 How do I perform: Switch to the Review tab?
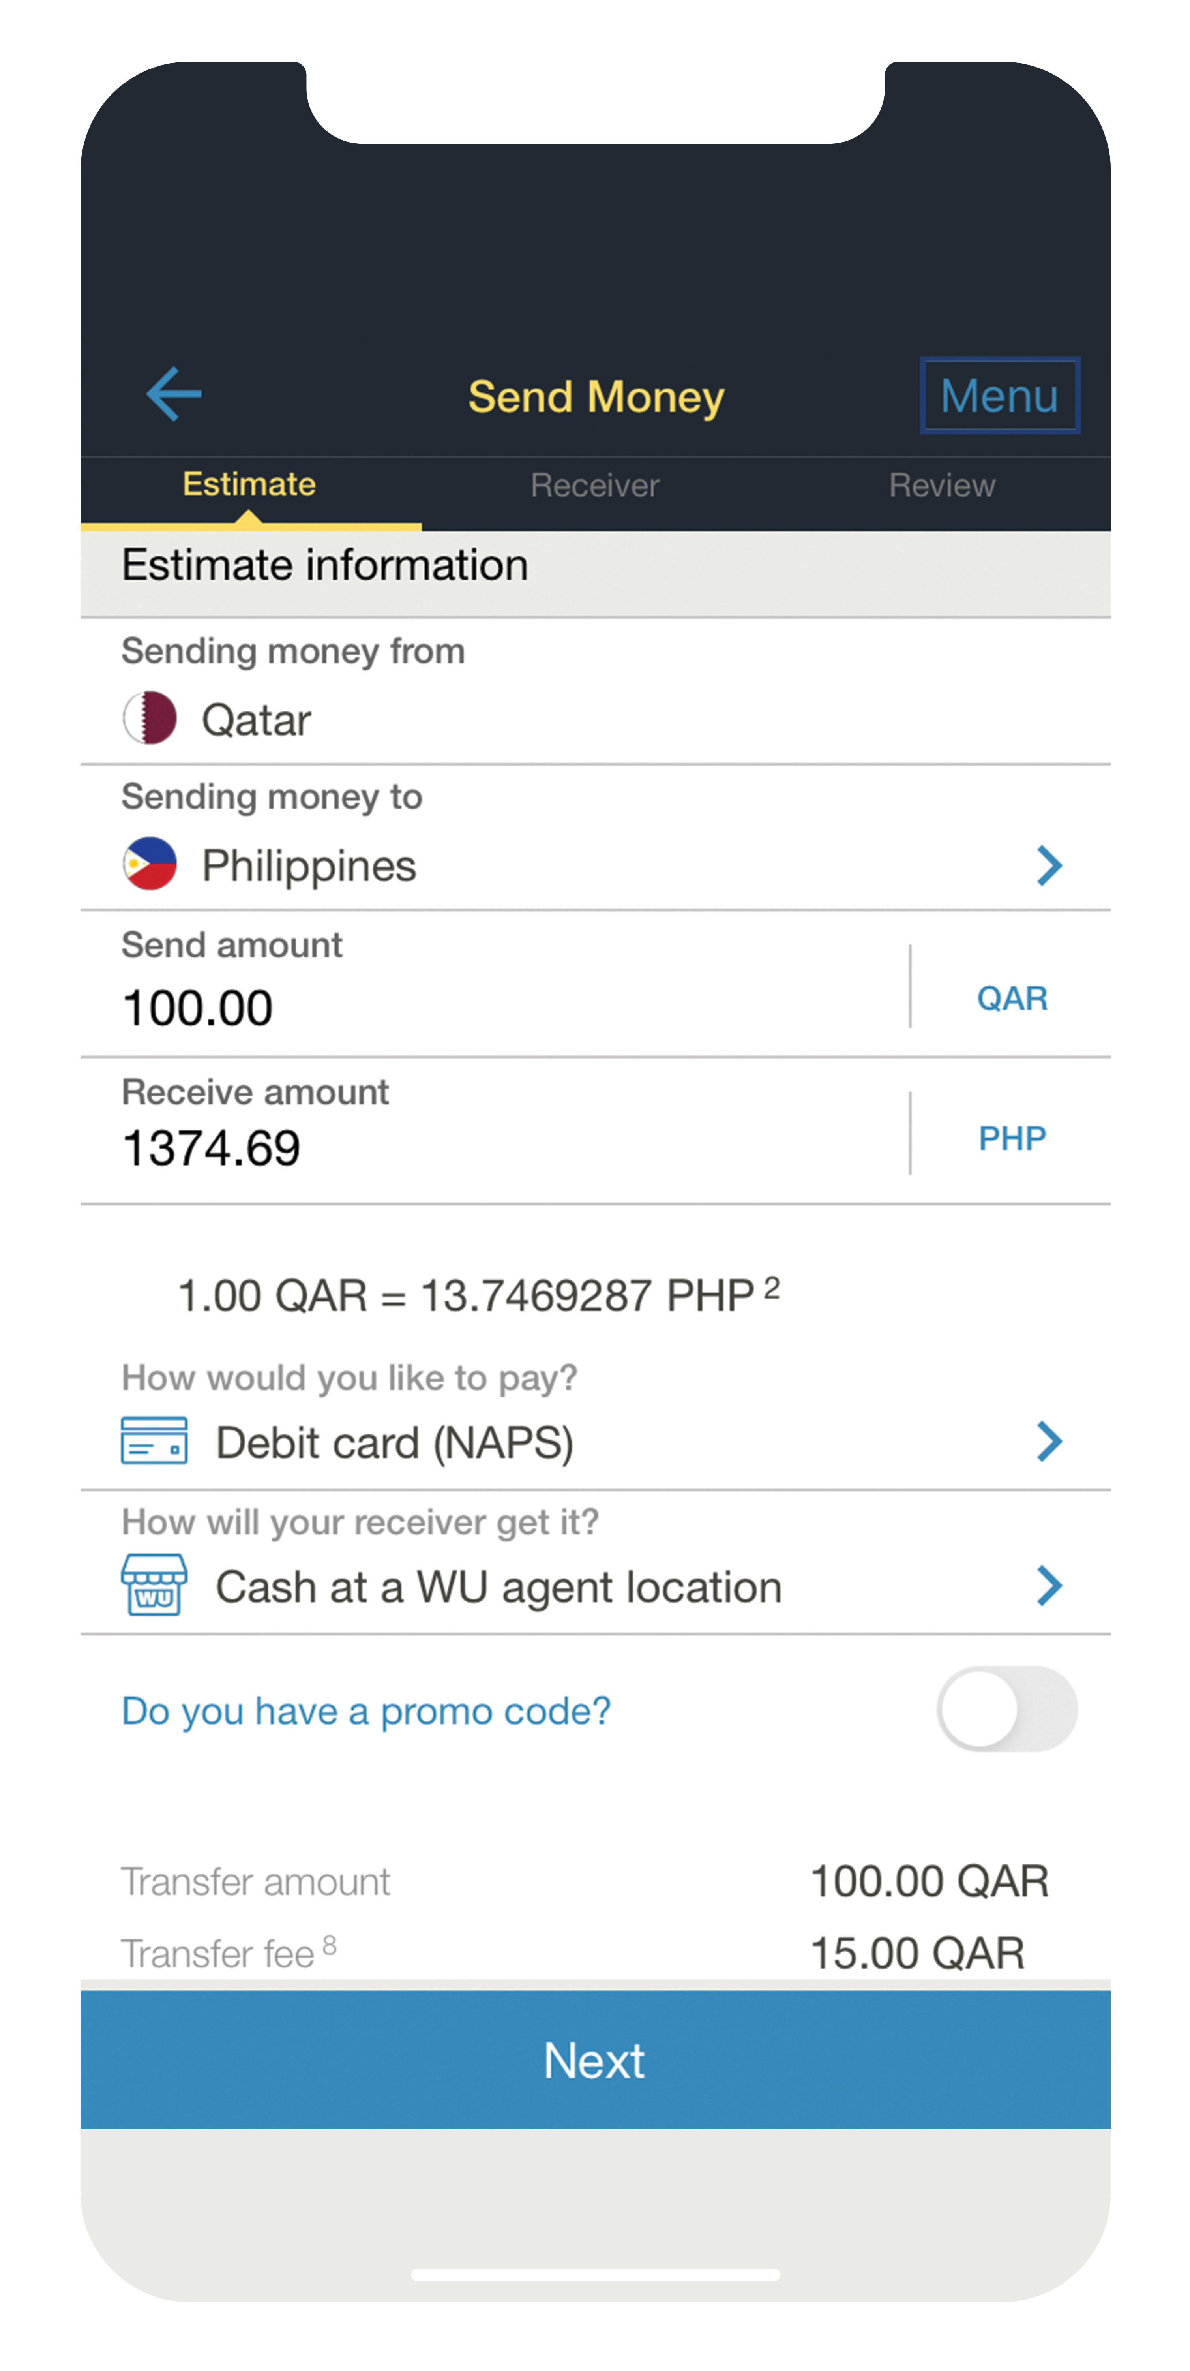click(x=941, y=485)
